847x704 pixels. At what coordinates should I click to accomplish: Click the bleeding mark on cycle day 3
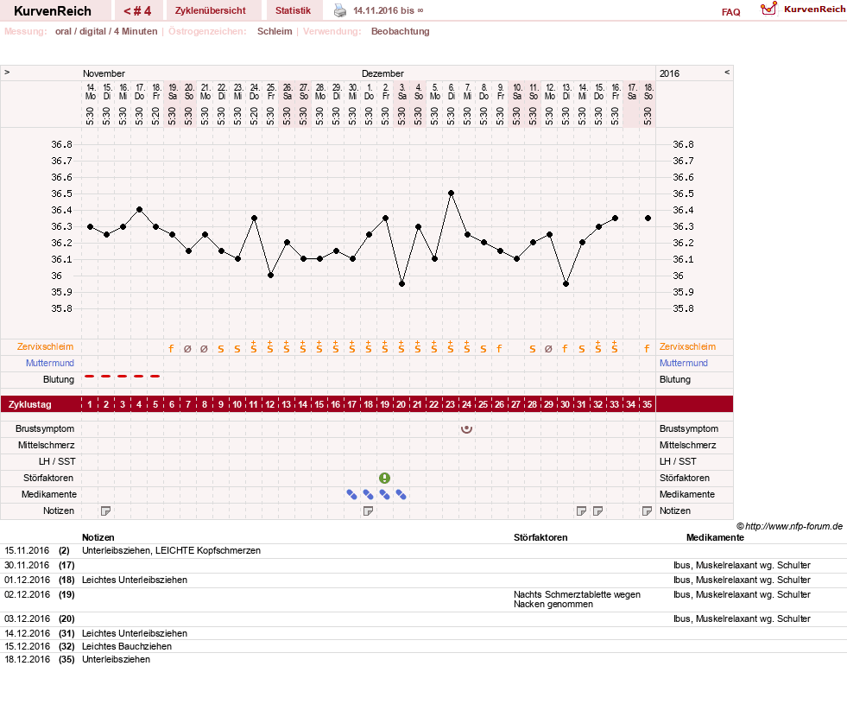coord(123,376)
